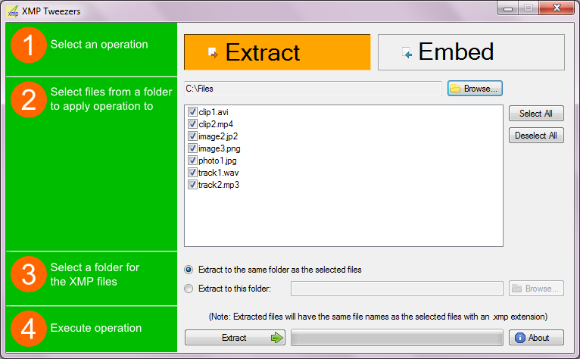
Task: Click the image3.png file name
Action: tap(220, 148)
